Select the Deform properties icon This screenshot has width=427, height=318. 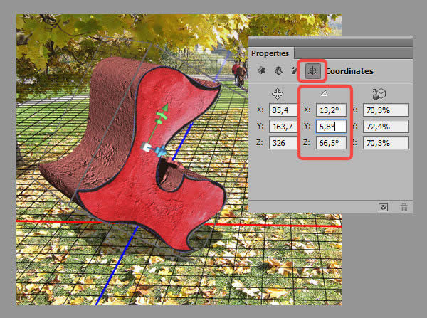click(x=277, y=70)
